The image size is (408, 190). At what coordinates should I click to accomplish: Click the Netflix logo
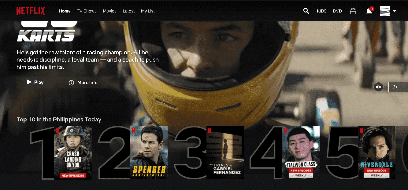tap(31, 11)
